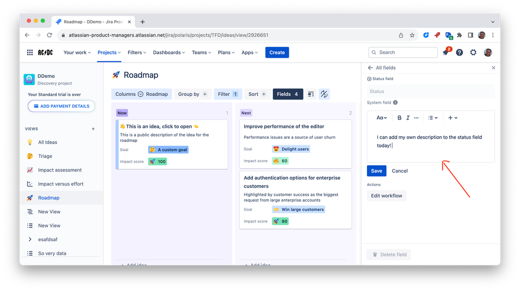Click into the Jira Search field

(403, 52)
